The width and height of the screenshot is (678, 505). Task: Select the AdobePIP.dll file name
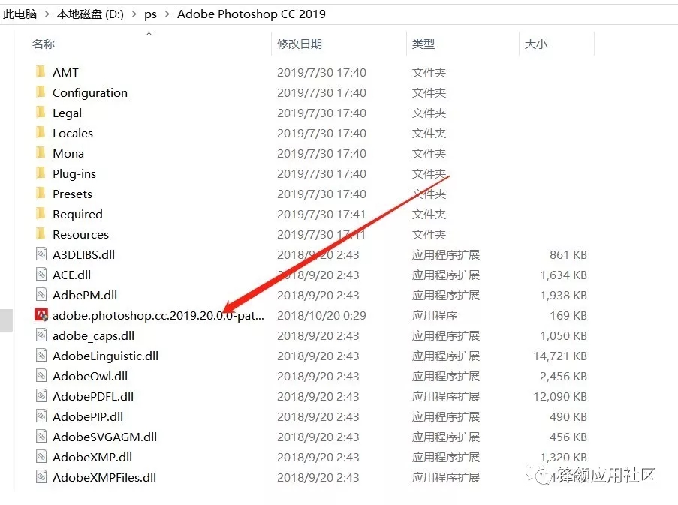pyautogui.click(x=88, y=417)
